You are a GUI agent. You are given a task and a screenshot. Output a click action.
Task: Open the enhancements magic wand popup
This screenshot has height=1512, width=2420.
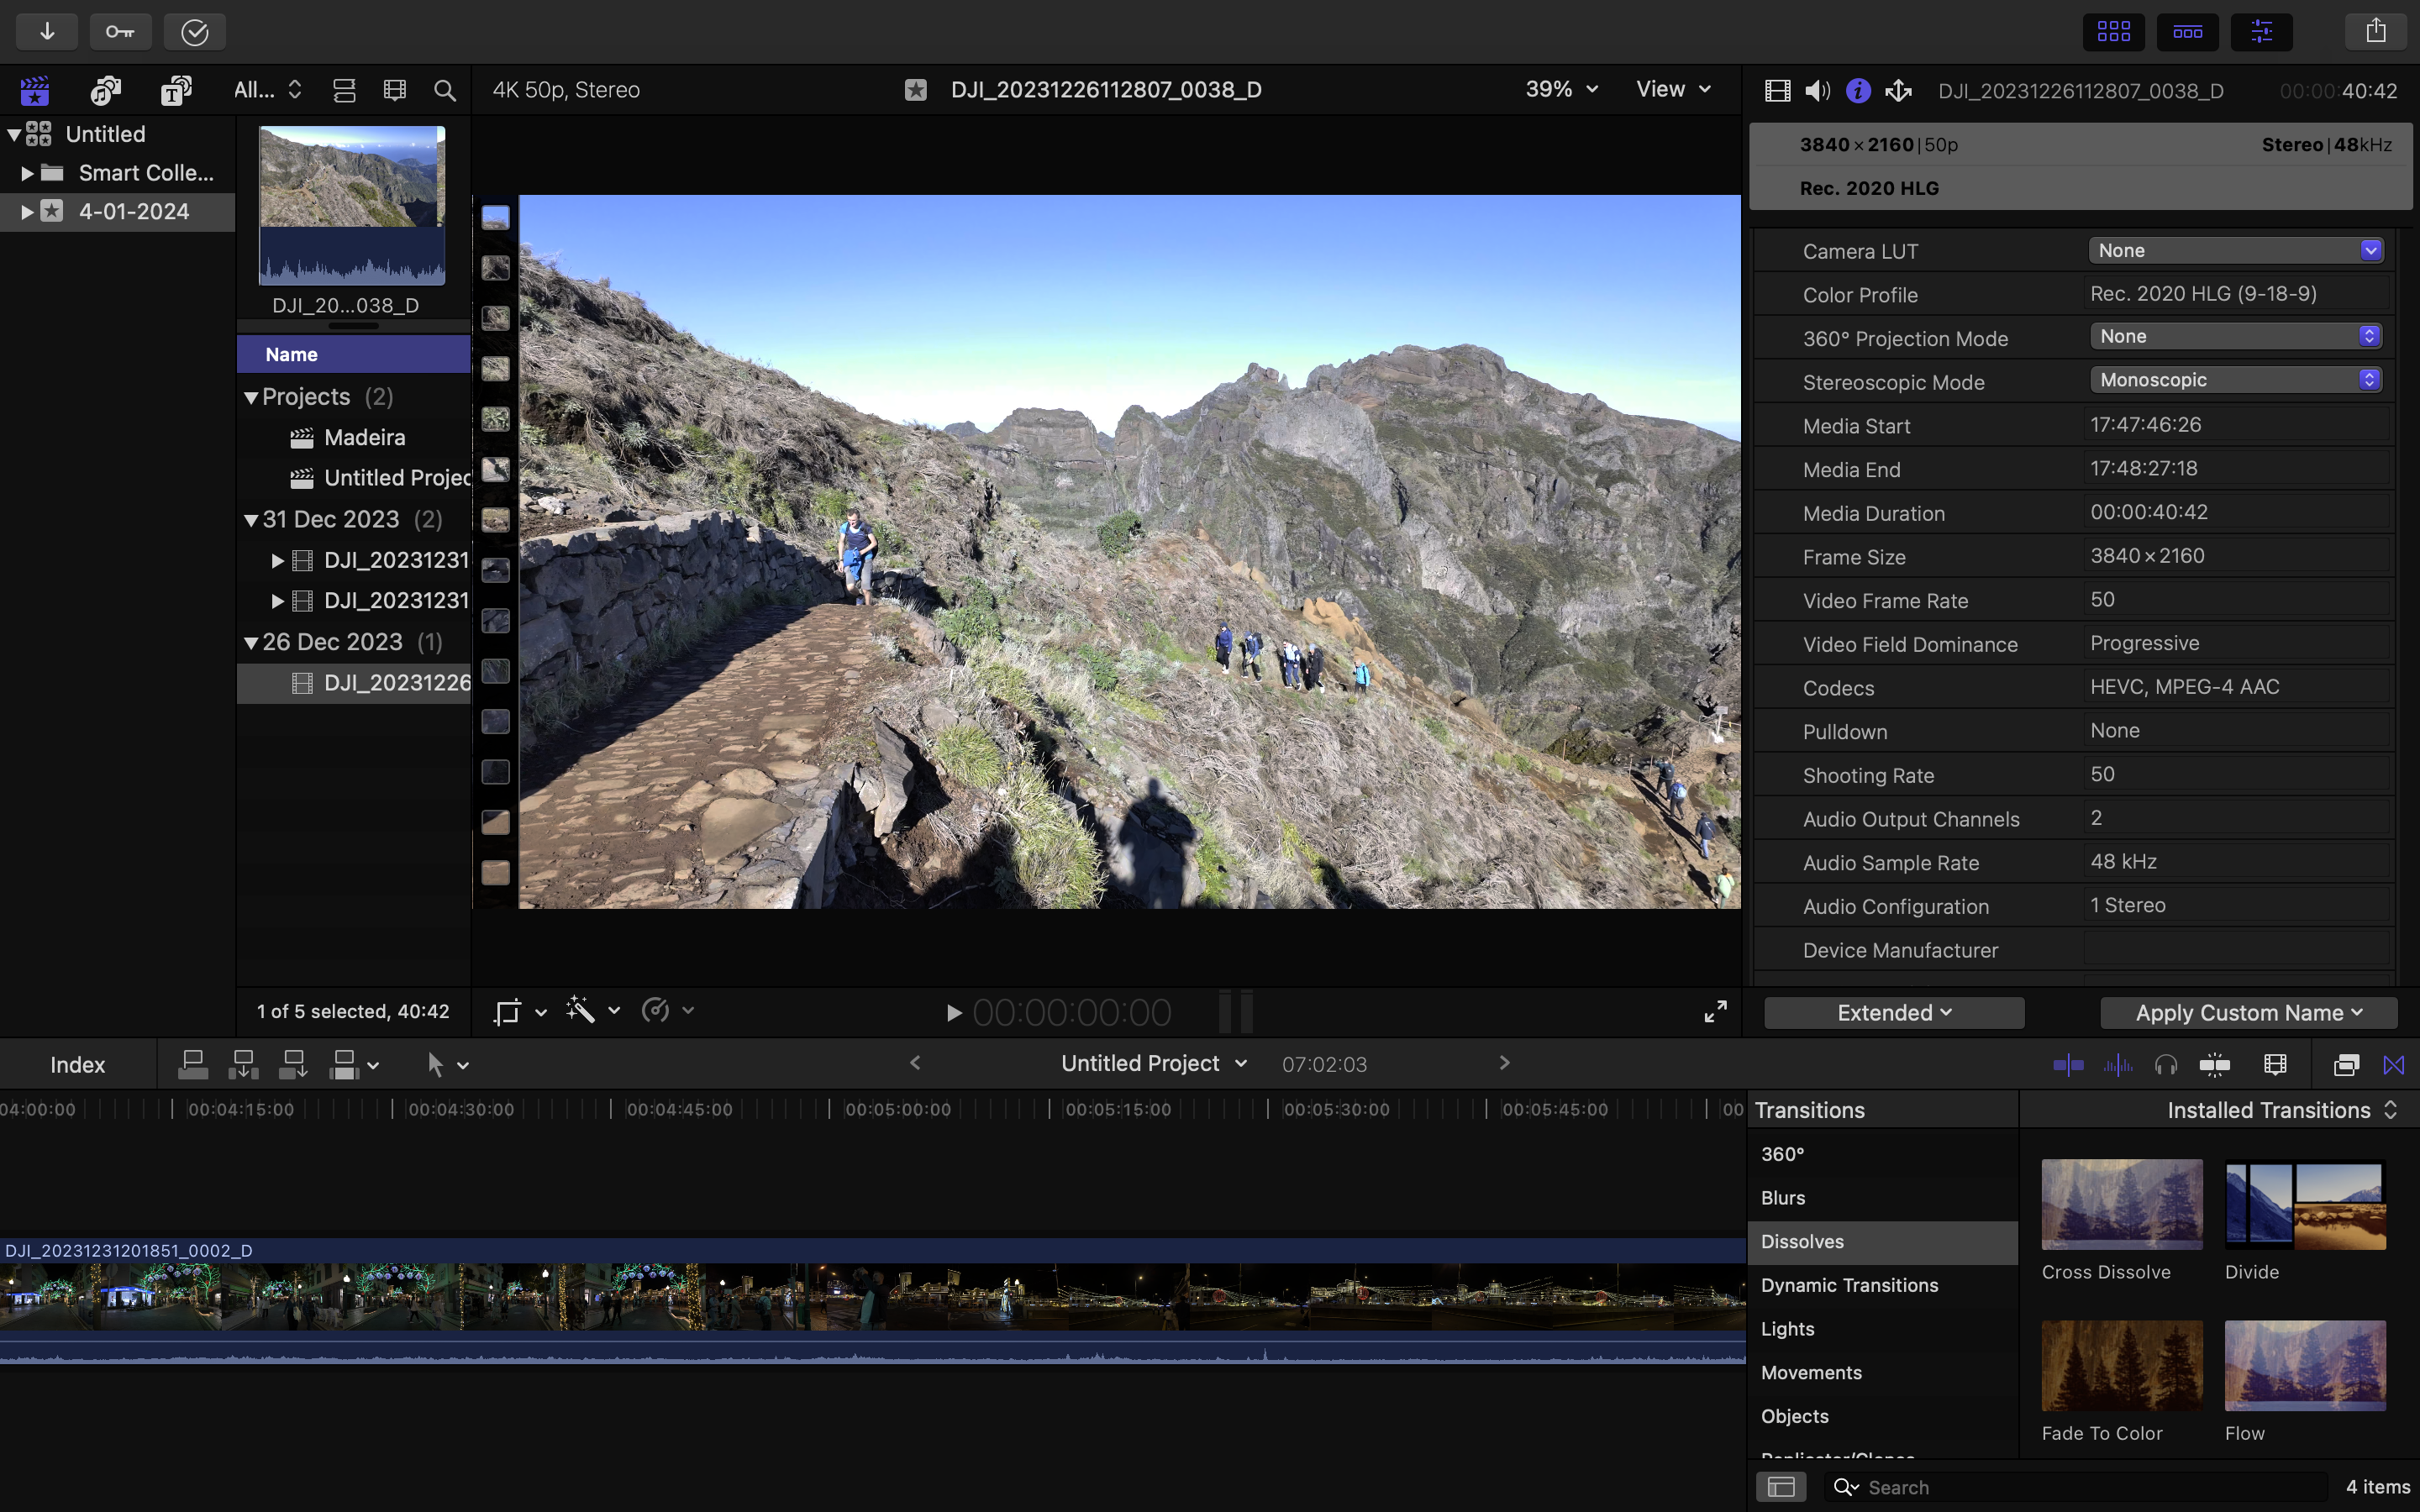pyautogui.click(x=592, y=1011)
